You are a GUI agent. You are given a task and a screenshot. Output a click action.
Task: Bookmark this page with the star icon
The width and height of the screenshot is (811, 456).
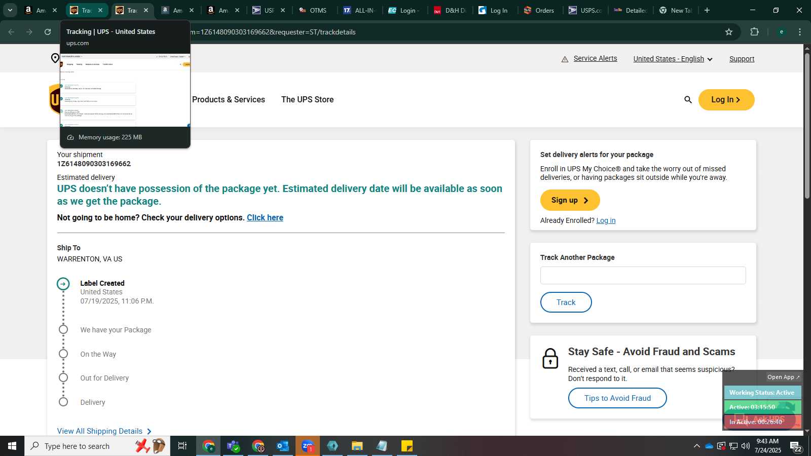coord(729,32)
